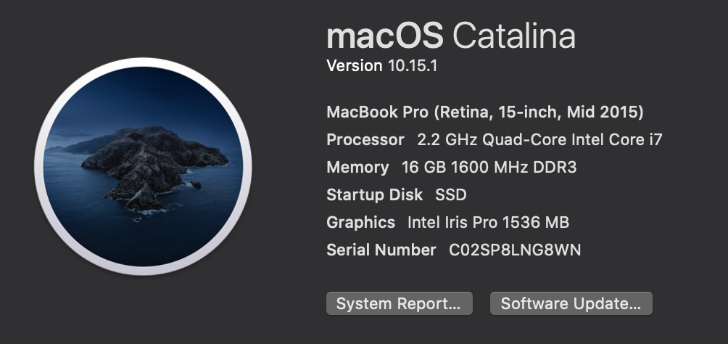Open Software Update button
The image size is (728, 344).
[571, 303]
